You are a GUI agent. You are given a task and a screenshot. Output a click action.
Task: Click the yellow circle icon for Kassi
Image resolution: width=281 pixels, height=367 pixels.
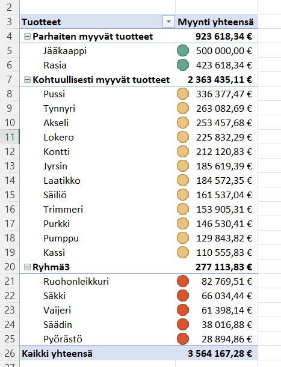click(183, 252)
